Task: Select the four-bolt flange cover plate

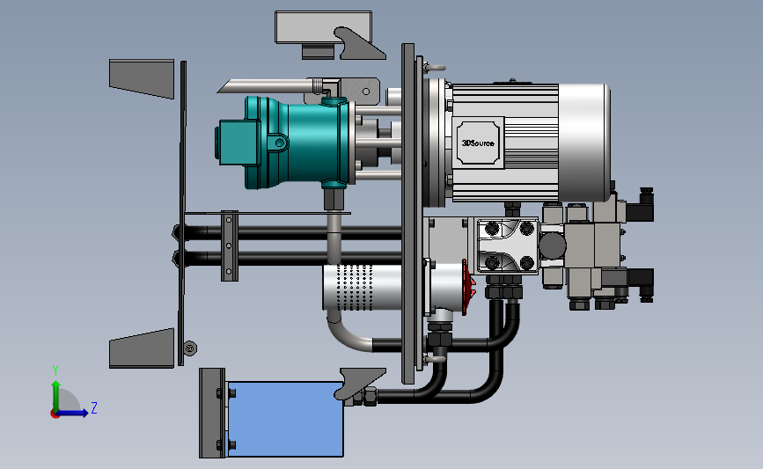Action: click(x=509, y=245)
